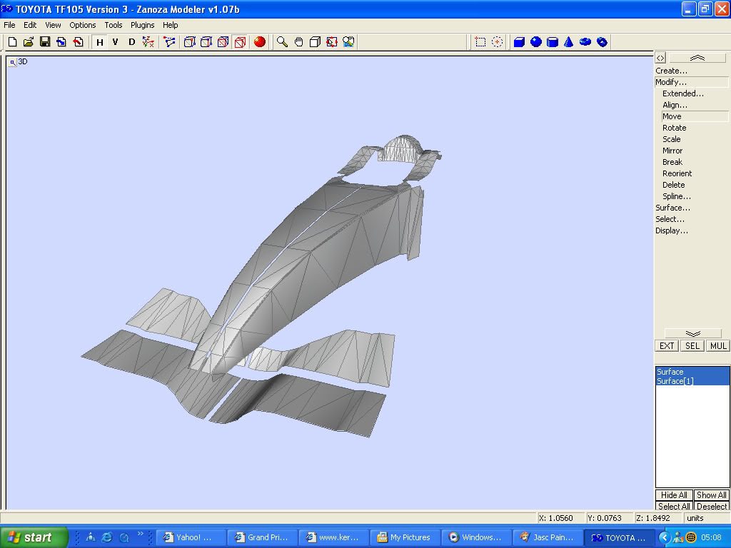Open the Tools menu

pyautogui.click(x=114, y=25)
